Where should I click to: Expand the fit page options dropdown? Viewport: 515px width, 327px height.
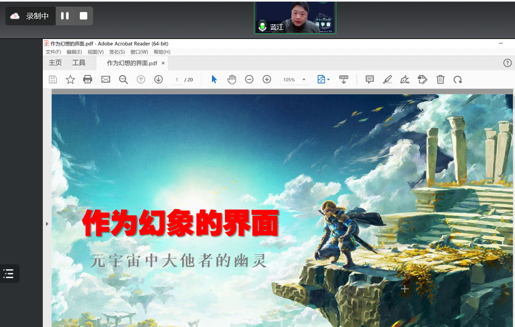[x=328, y=79]
